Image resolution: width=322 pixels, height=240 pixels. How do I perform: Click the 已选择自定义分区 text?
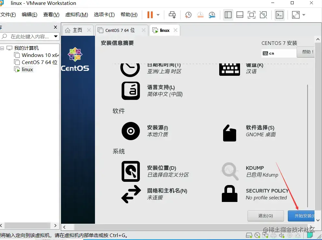(x=168, y=175)
